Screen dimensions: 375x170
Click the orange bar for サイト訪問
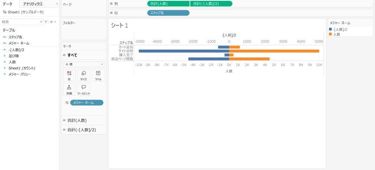(274, 51)
